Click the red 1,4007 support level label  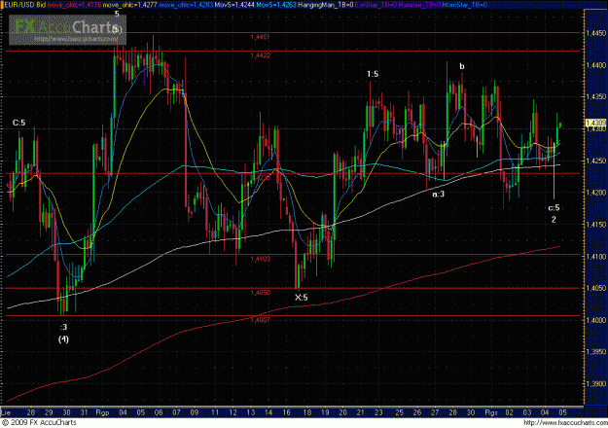(260, 320)
